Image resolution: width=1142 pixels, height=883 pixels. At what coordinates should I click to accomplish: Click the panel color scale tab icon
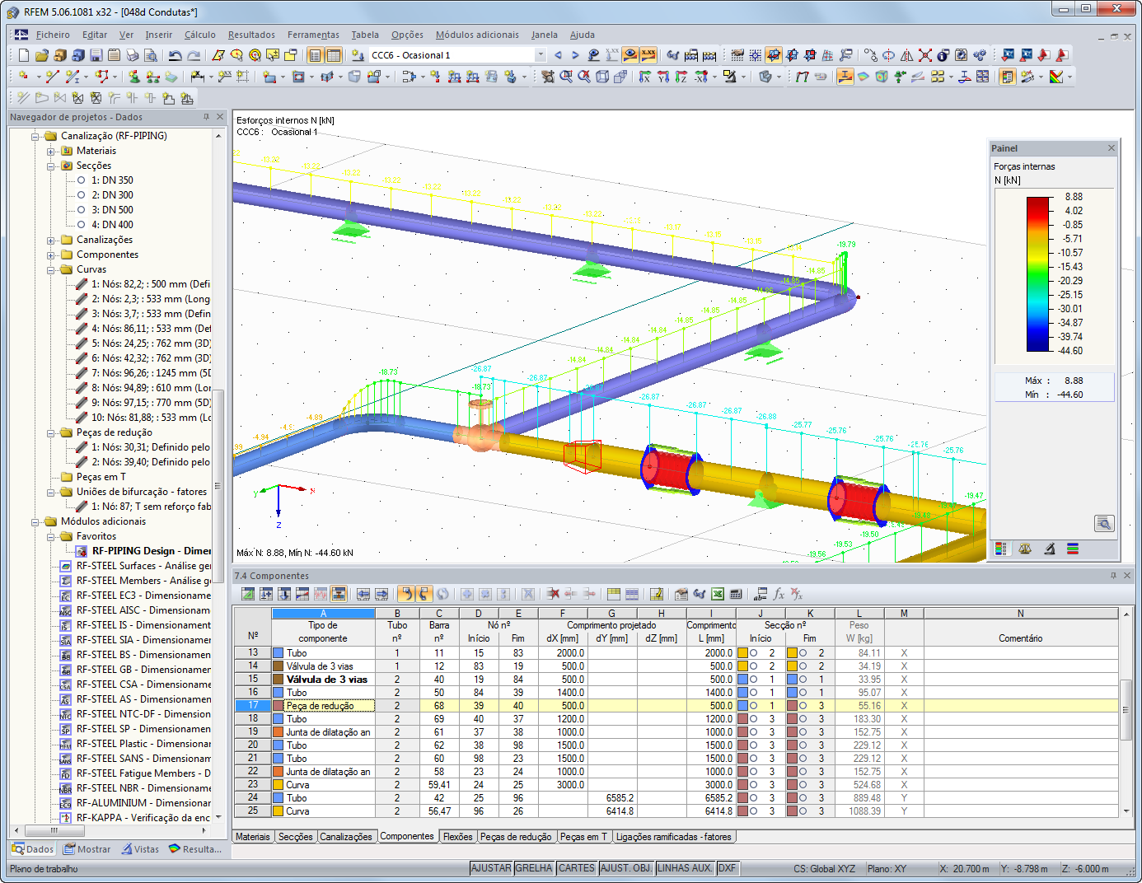coord(1001,549)
